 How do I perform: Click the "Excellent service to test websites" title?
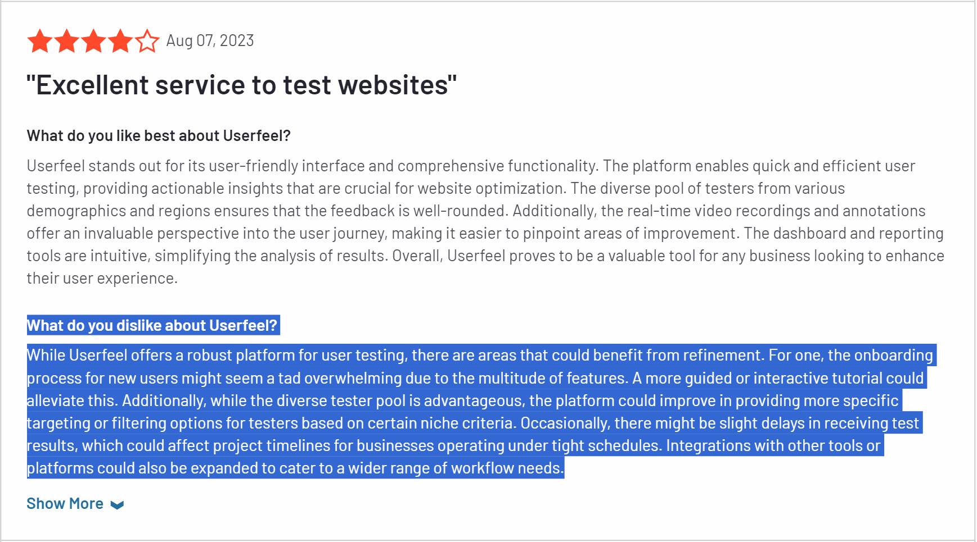(241, 85)
